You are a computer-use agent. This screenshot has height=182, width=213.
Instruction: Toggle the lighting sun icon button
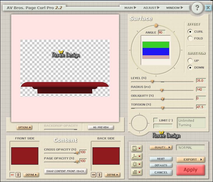[x=136, y=164]
